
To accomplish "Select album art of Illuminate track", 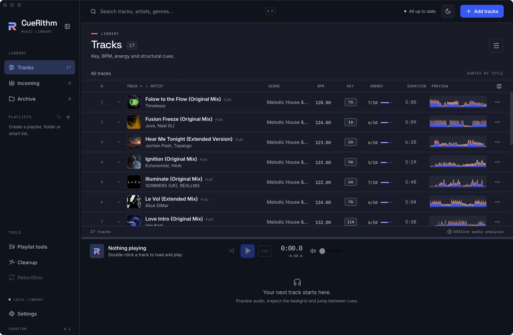I will click(134, 182).
